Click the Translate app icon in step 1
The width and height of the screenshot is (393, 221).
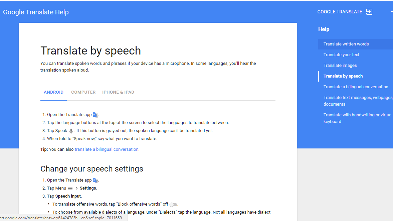(x=95, y=114)
